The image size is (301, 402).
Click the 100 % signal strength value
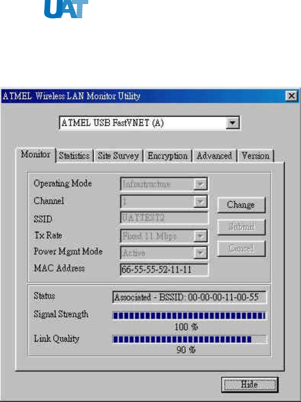[x=186, y=327]
